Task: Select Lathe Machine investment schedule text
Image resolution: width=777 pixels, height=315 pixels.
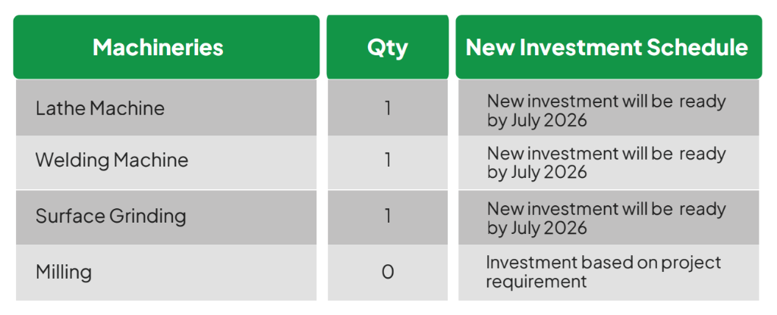Action: pyautogui.click(x=606, y=111)
